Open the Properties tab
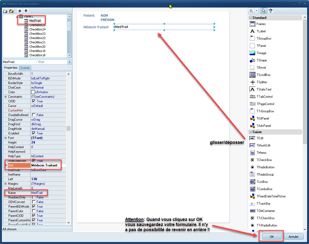This screenshot has width=309, height=244. tap(11, 68)
